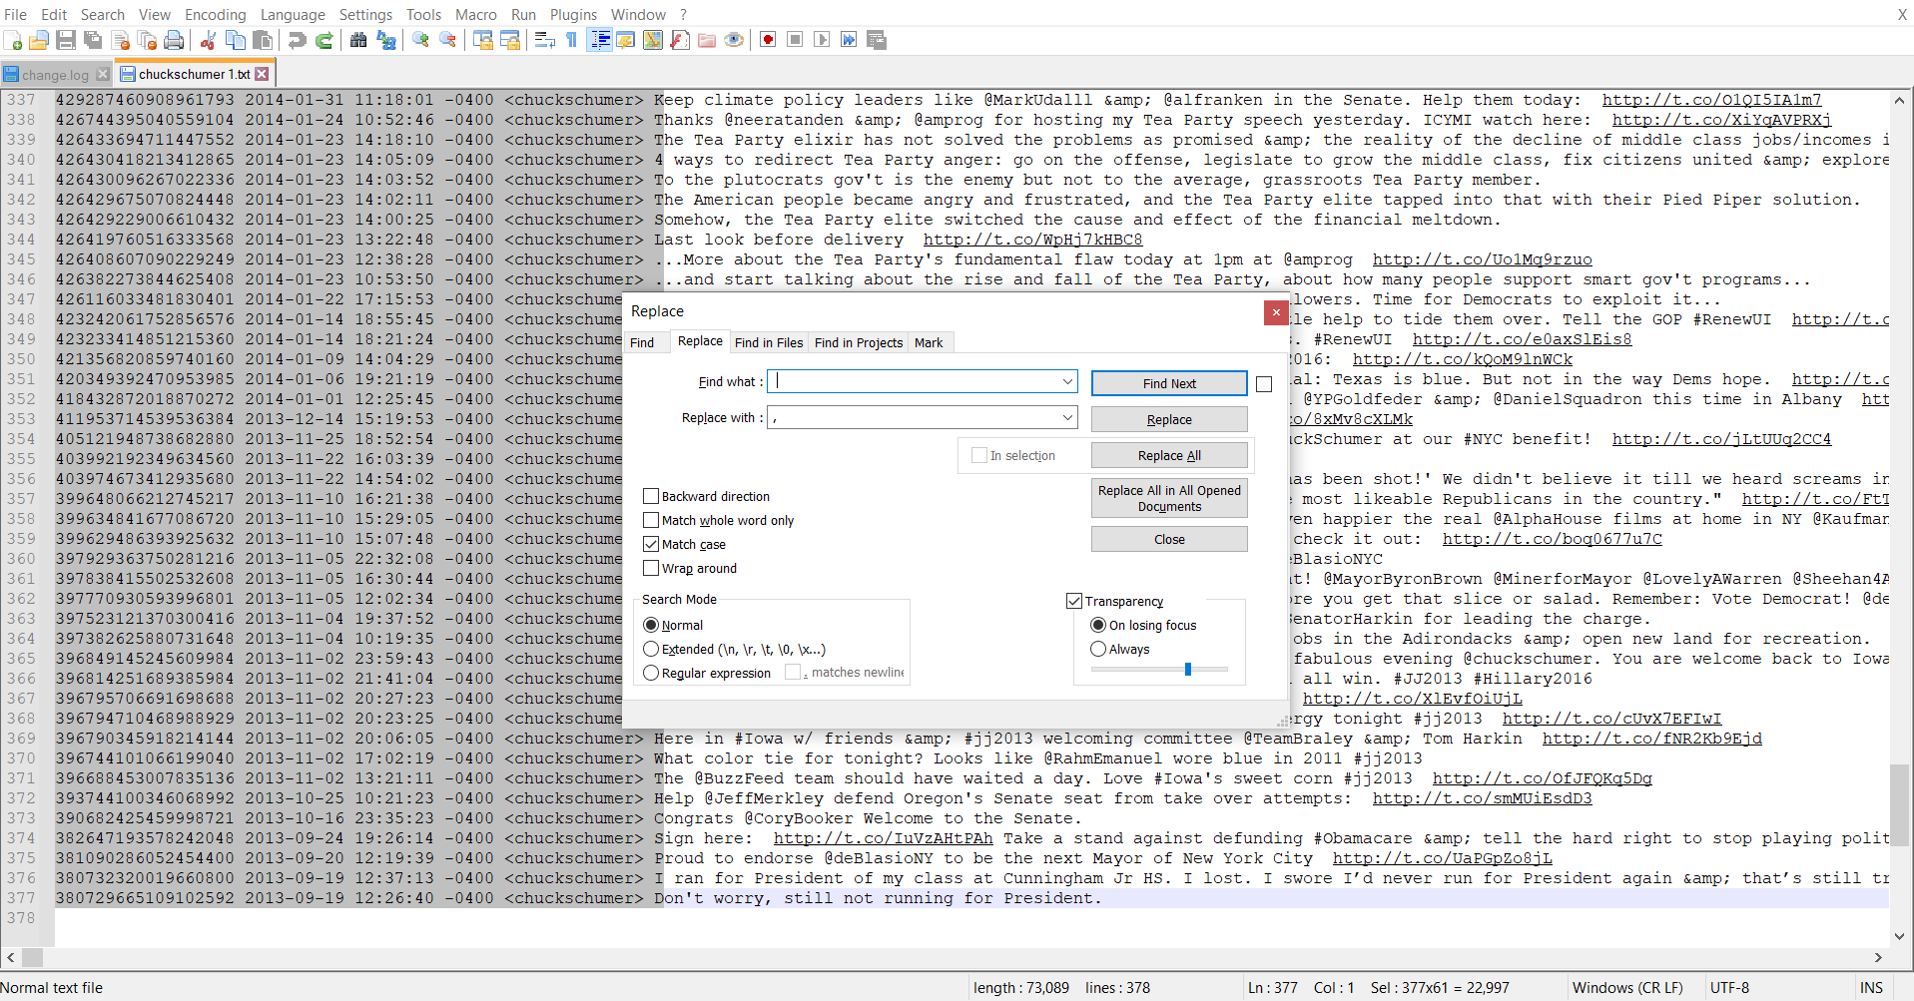
Task: Stop macro recording icon
Action: pos(795,40)
